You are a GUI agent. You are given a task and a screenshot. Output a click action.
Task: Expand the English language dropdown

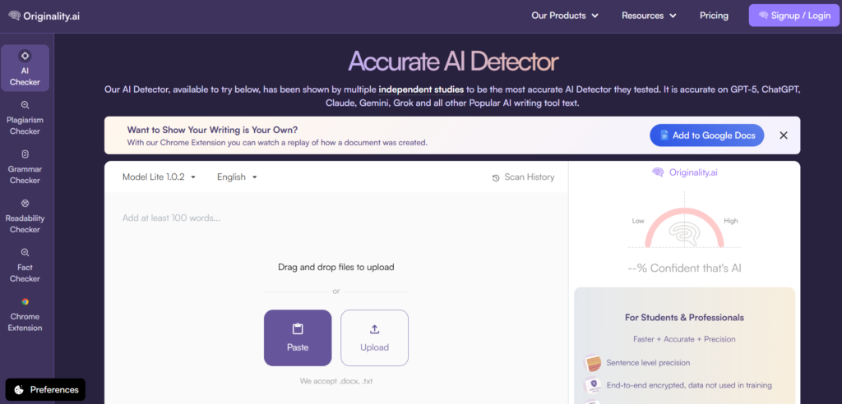[x=238, y=177]
